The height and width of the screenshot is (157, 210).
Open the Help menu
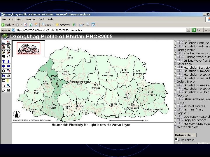pyautogui.click(x=50, y=19)
